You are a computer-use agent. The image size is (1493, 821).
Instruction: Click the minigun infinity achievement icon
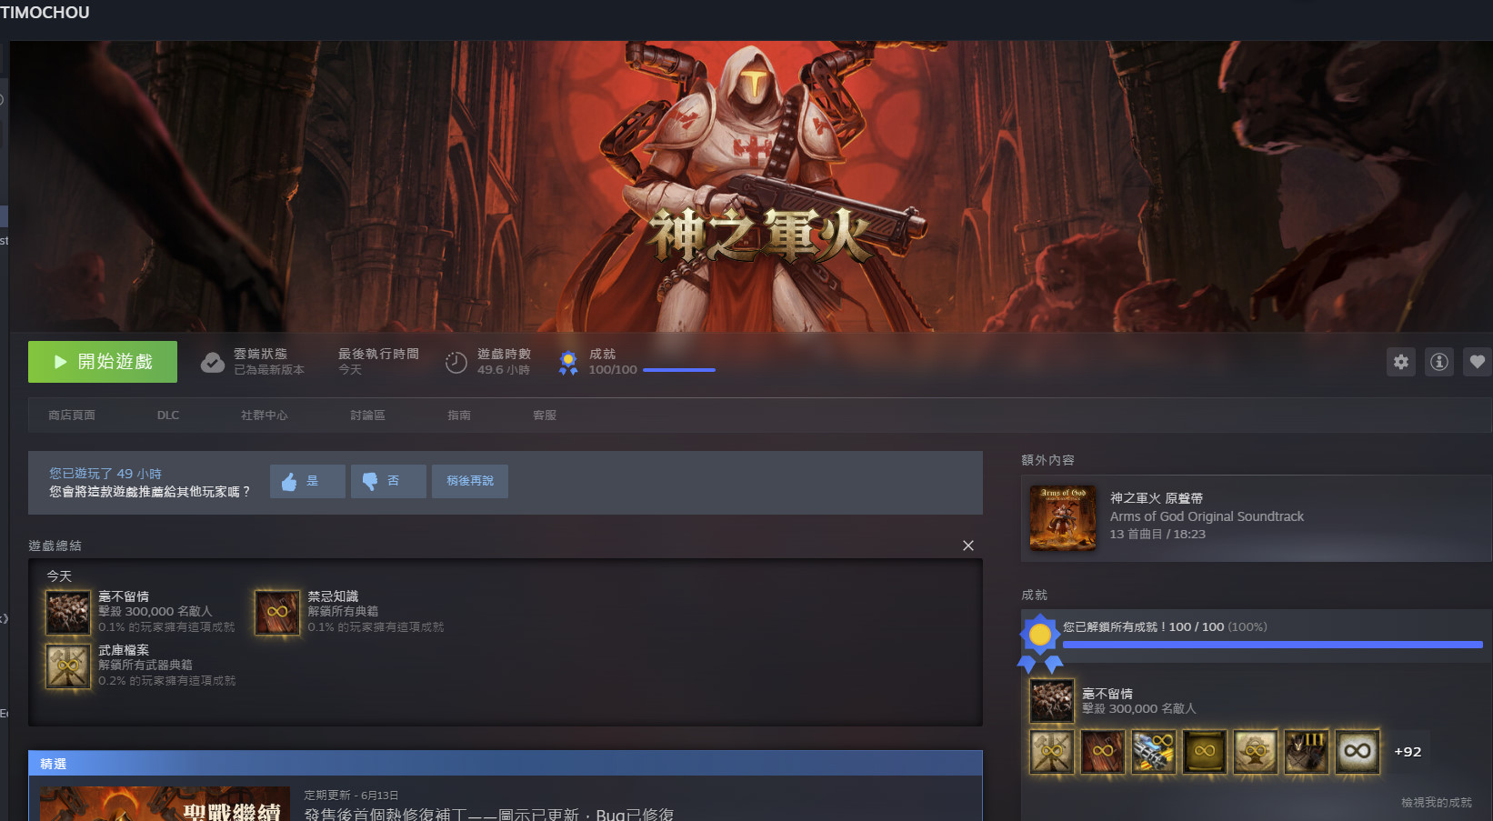coord(1154,752)
